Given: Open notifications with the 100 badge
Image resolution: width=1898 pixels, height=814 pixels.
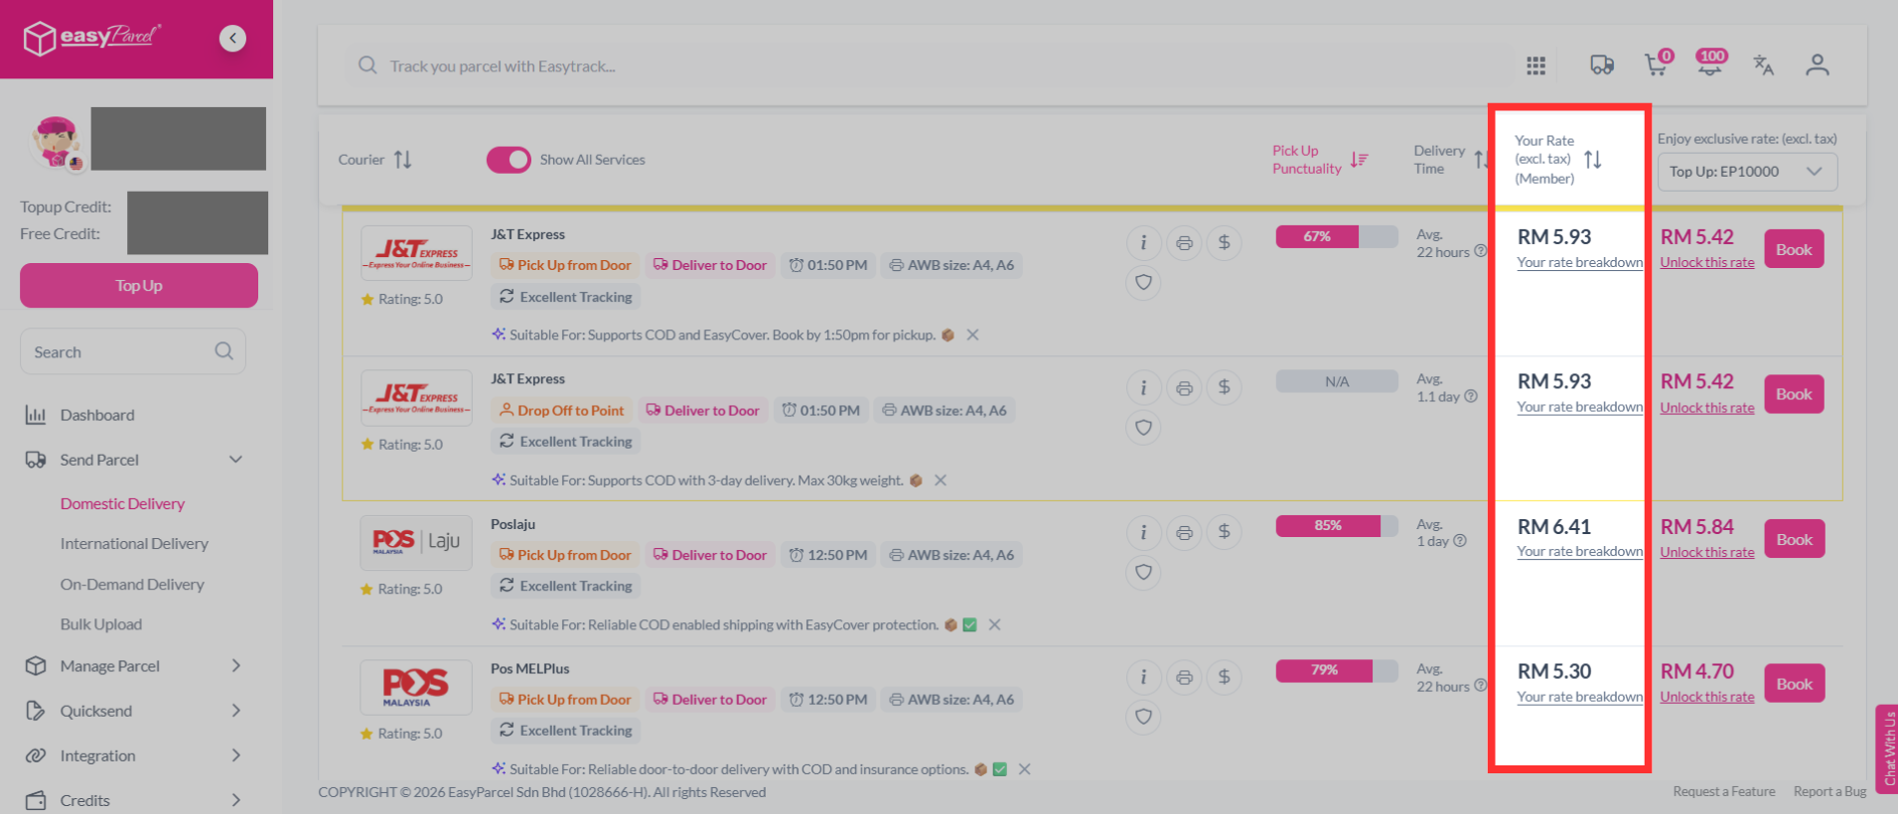Looking at the screenshot, I should [1710, 64].
